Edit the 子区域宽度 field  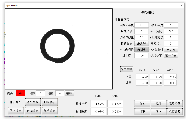(x=171, y=37)
